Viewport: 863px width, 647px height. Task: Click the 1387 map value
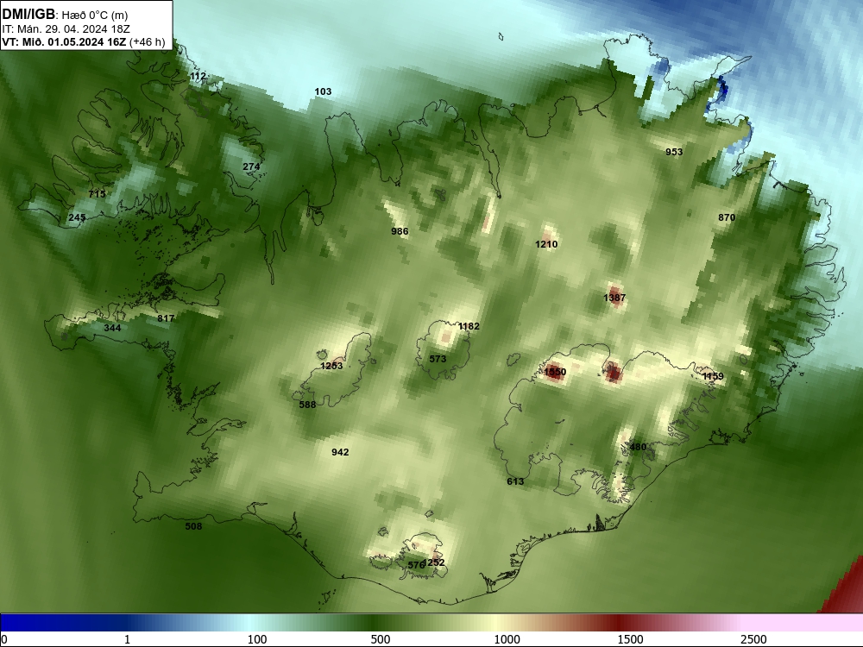point(614,298)
